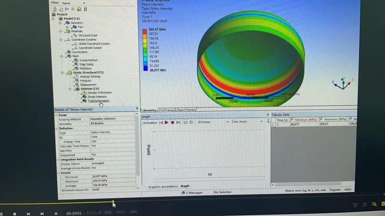Click the video player stop button
This screenshot has width=385, height=216.
[x=15, y=214]
